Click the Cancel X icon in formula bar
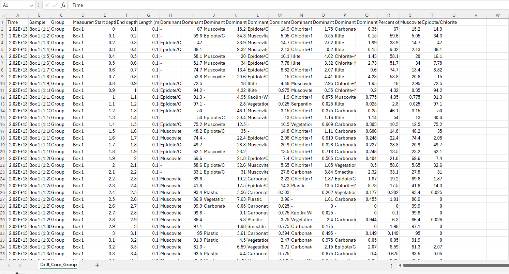Screen dimensions: 509x274 (47, 5)
